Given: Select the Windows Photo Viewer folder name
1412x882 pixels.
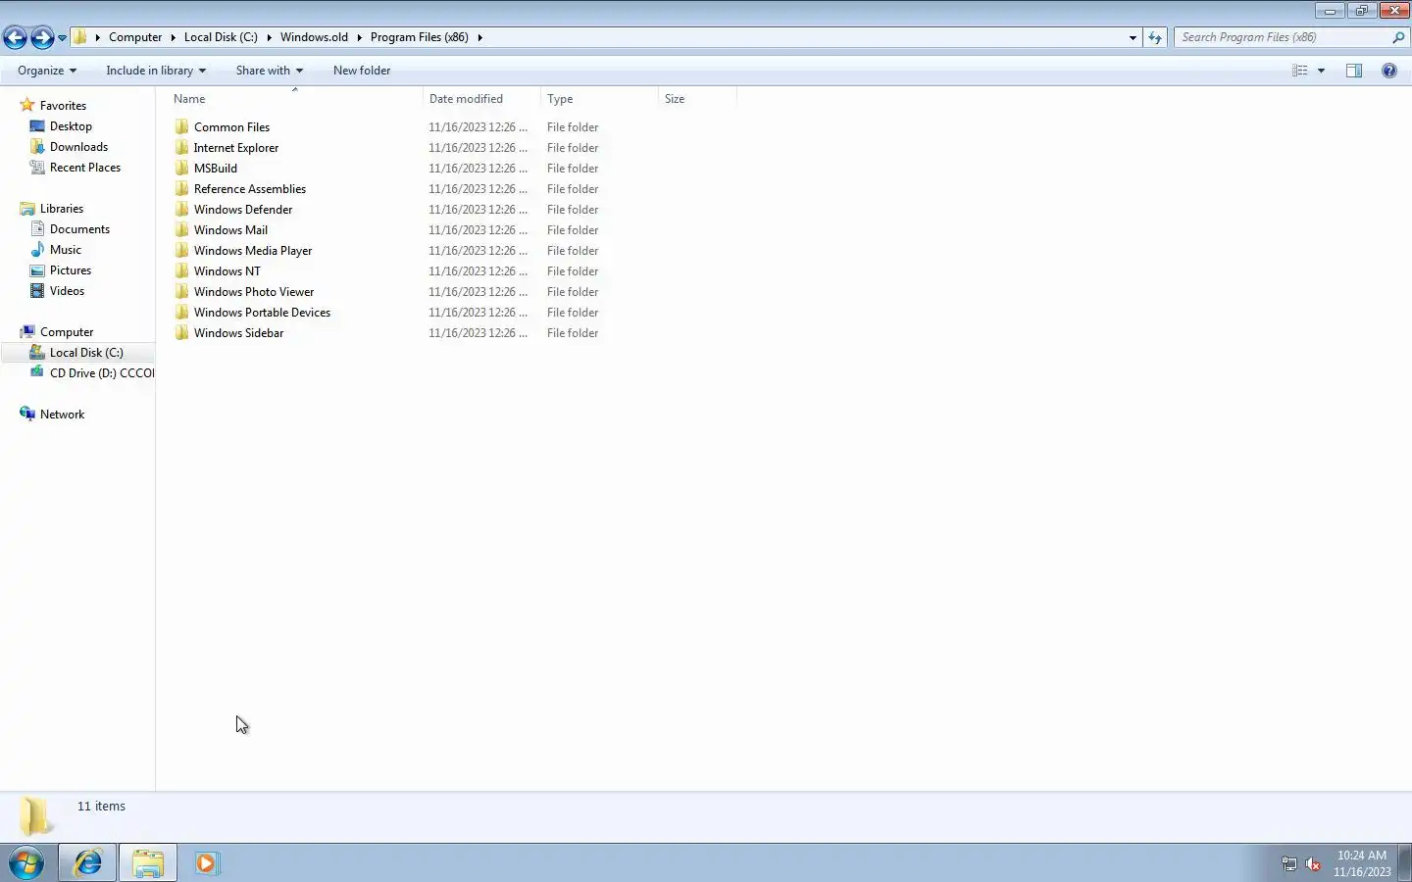Looking at the screenshot, I should click(254, 292).
